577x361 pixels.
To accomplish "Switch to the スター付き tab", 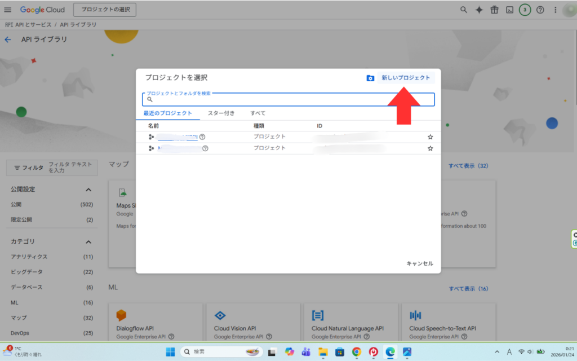I will pos(221,113).
